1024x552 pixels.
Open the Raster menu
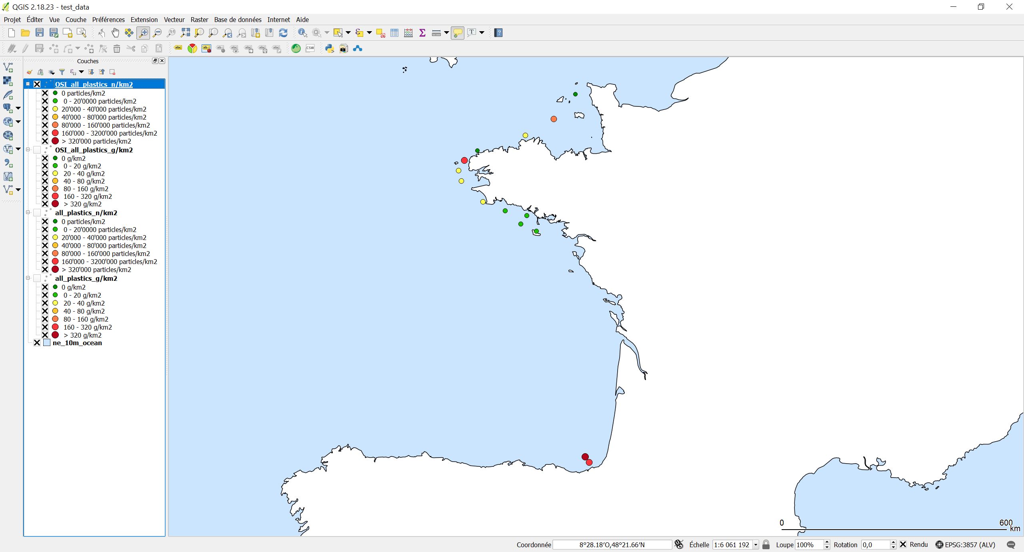tap(199, 20)
